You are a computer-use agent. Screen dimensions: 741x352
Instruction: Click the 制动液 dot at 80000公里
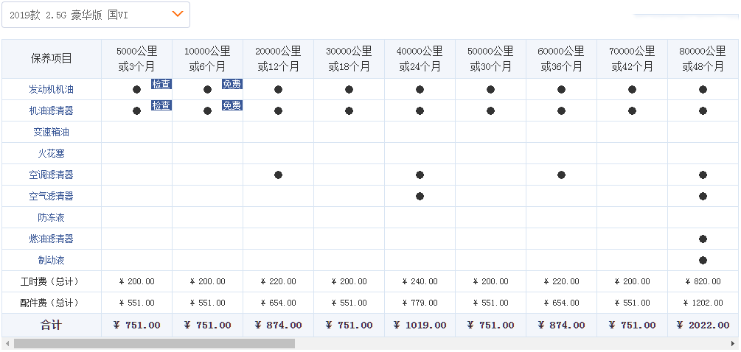point(703,260)
